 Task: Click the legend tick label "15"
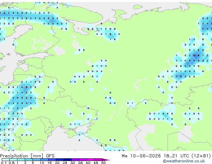tap(49, 163)
